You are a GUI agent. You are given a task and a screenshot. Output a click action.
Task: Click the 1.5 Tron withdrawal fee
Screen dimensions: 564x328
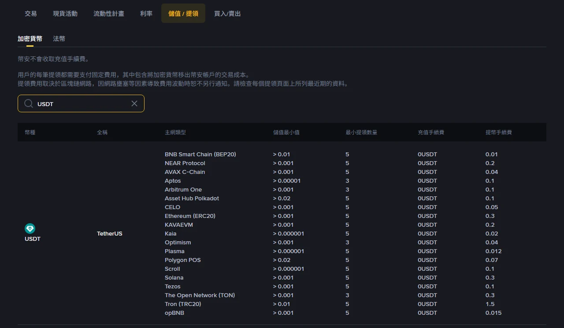click(490, 304)
